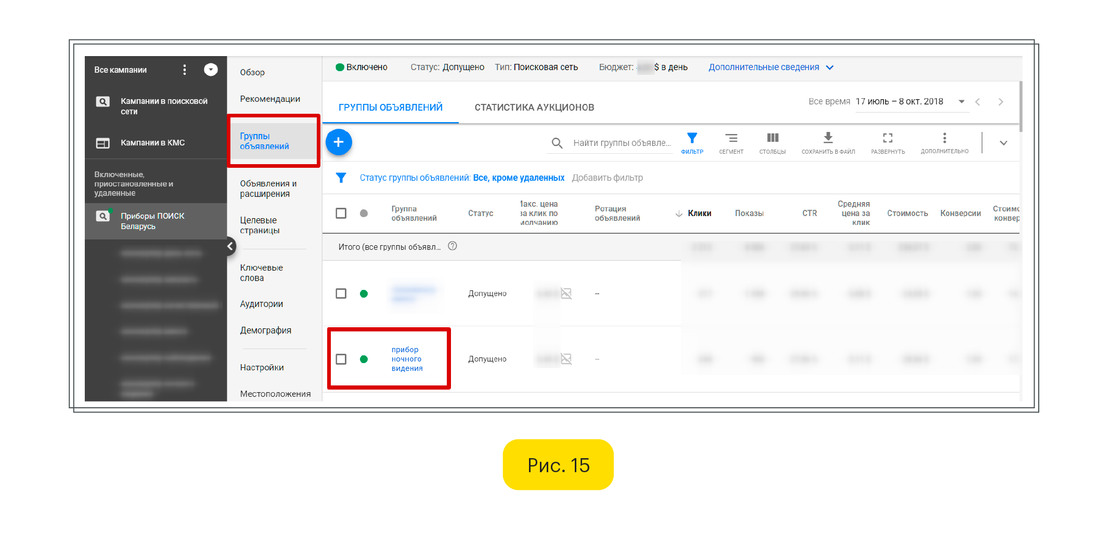1110x534 pixels.
Task: Open the date range dropdown arrow
Action: (x=961, y=102)
